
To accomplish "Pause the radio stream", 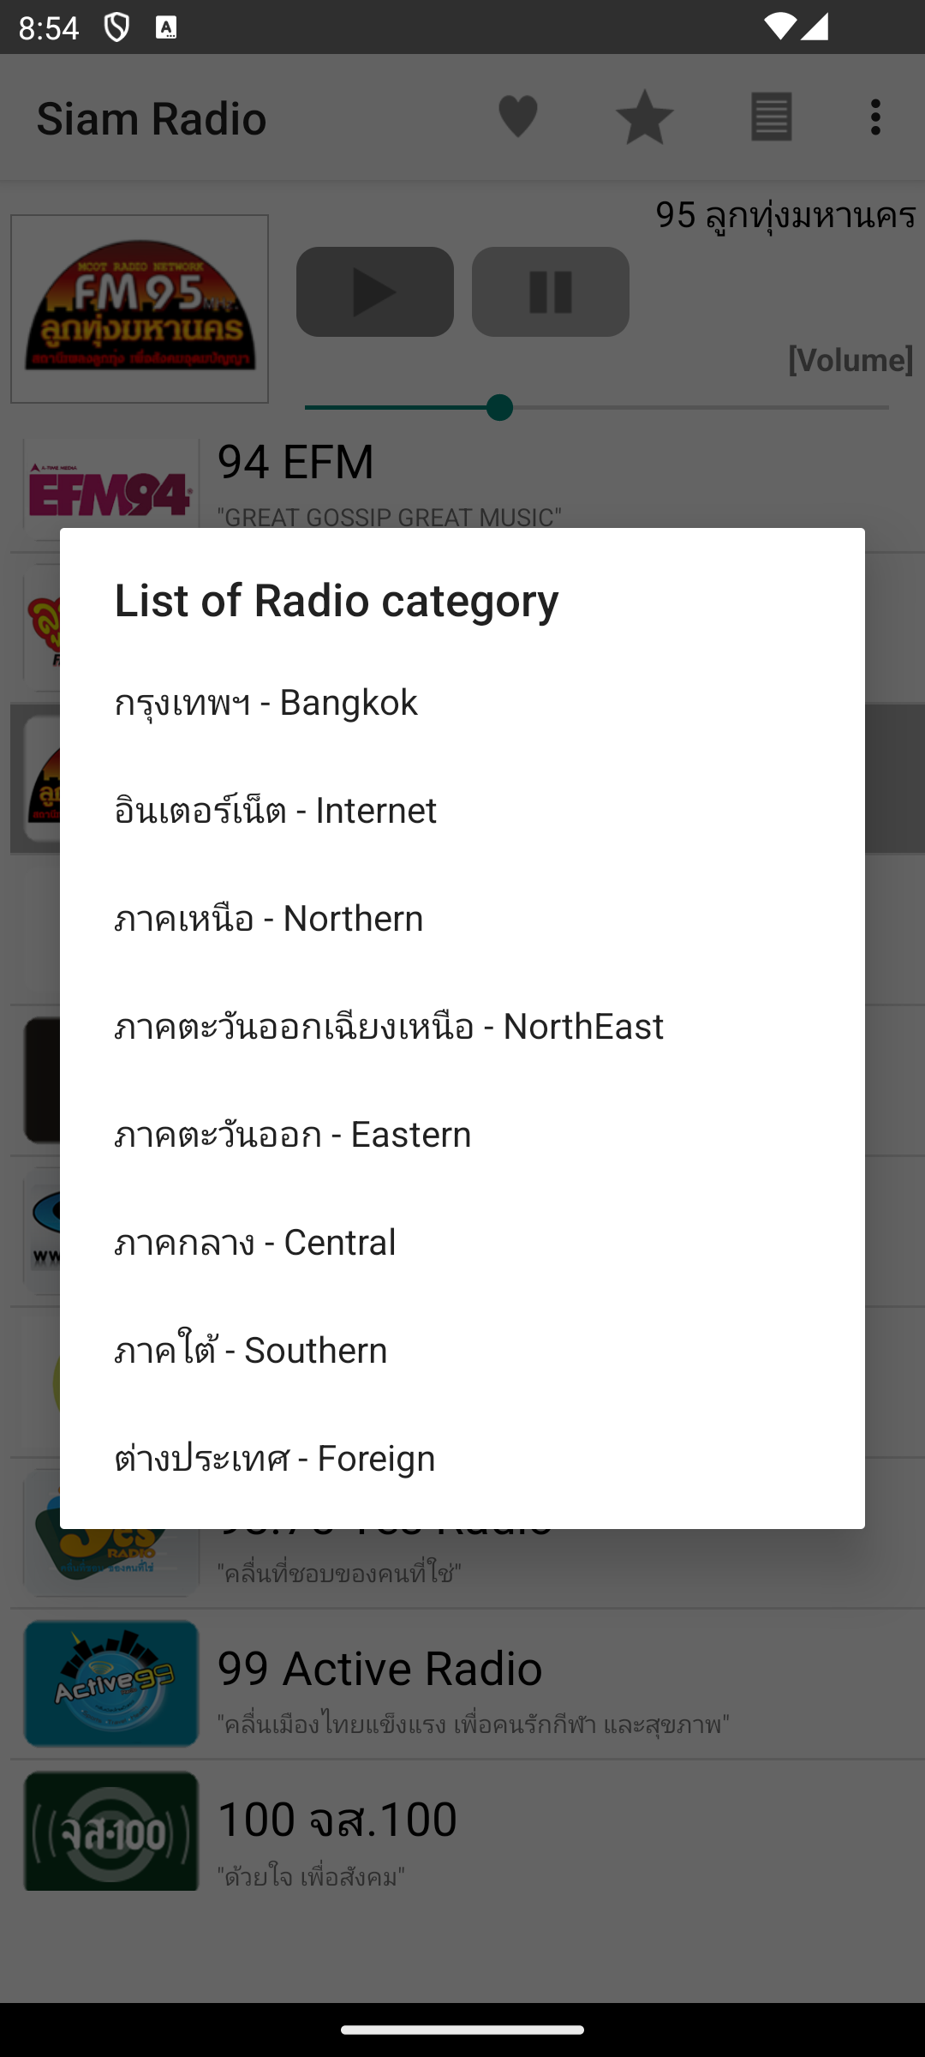I will coord(551,292).
